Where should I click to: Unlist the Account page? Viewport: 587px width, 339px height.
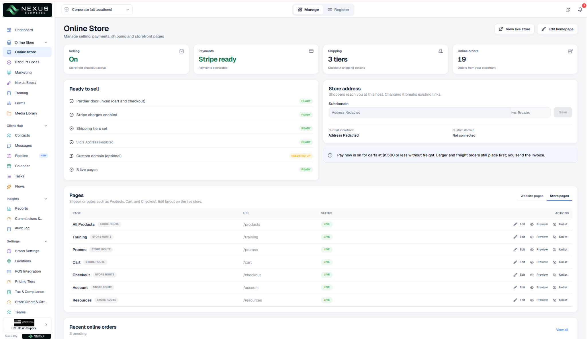click(x=560, y=287)
